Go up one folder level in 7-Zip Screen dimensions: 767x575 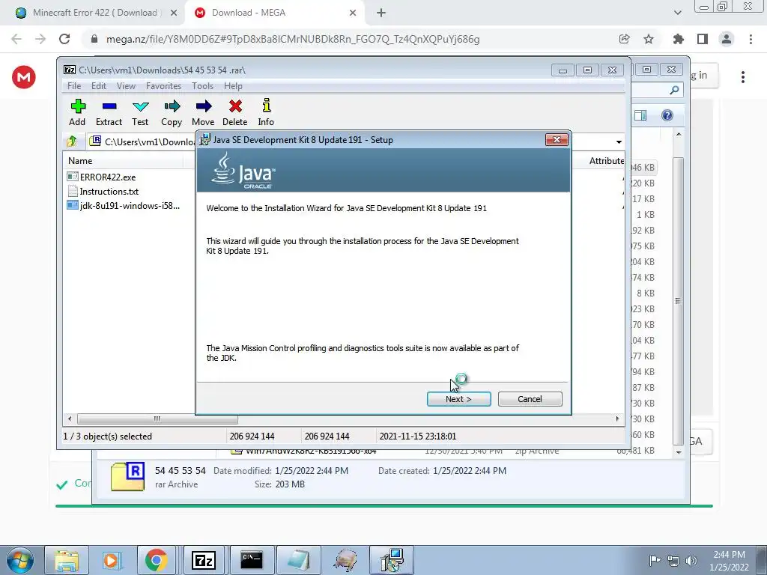72,142
